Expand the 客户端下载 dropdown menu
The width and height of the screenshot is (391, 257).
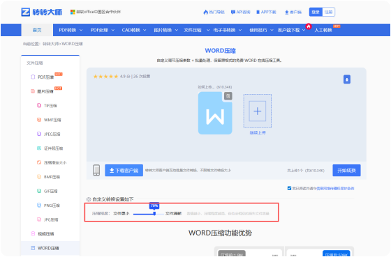pos(292,30)
